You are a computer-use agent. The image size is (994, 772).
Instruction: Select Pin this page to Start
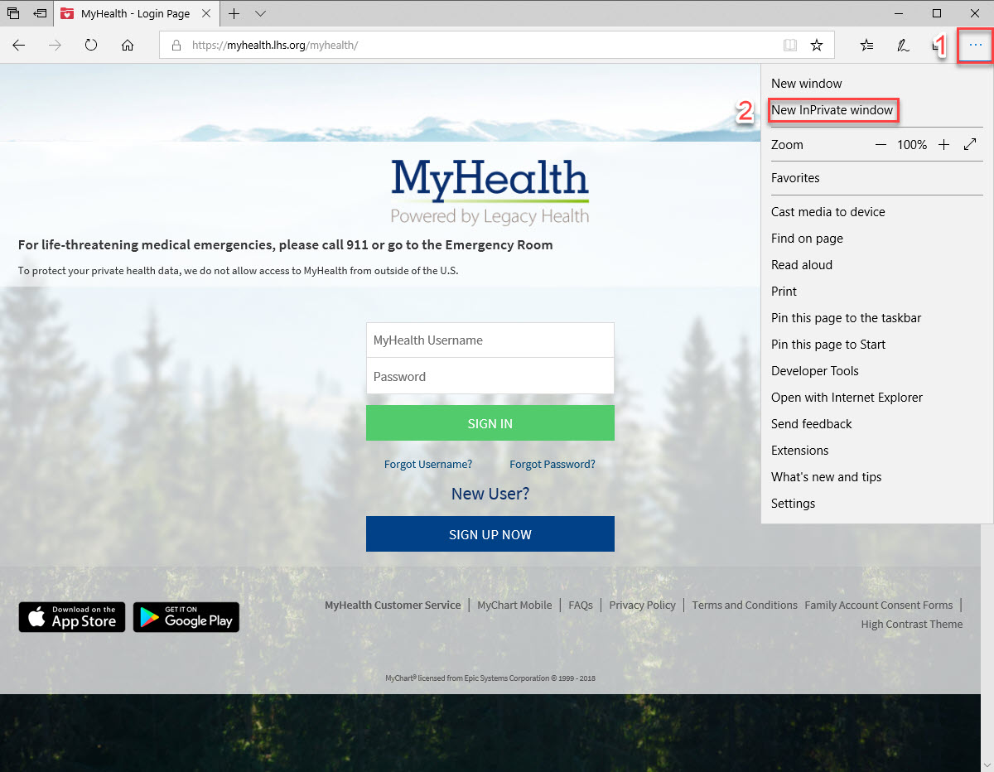click(x=828, y=345)
